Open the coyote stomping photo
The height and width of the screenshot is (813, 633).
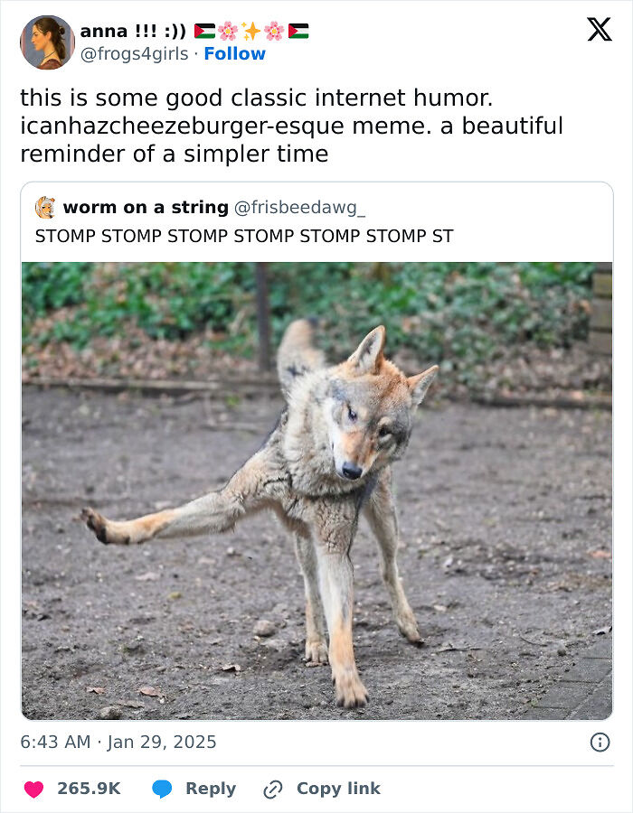click(x=316, y=491)
